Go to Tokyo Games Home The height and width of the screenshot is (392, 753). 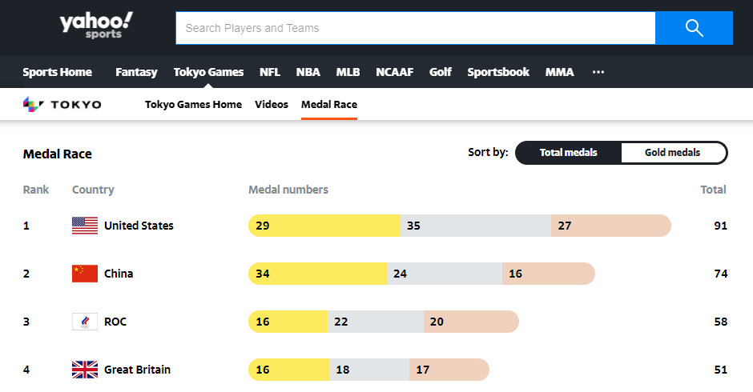tap(193, 104)
